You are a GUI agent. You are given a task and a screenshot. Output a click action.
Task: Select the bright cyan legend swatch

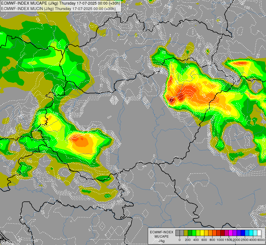pos(251,233)
